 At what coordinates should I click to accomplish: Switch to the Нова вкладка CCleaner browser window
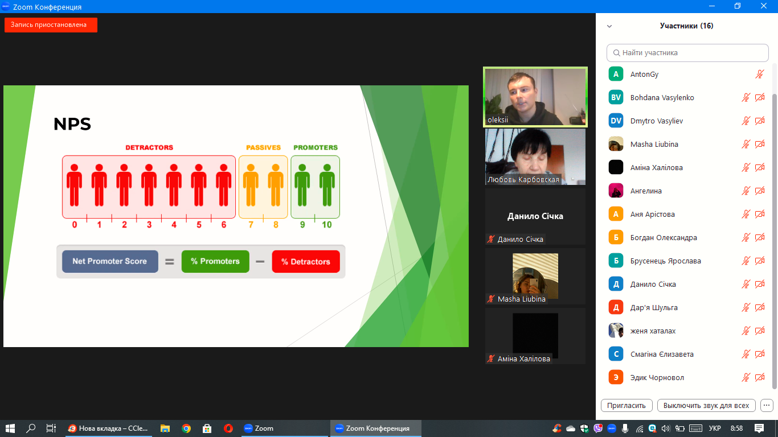click(x=108, y=428)
